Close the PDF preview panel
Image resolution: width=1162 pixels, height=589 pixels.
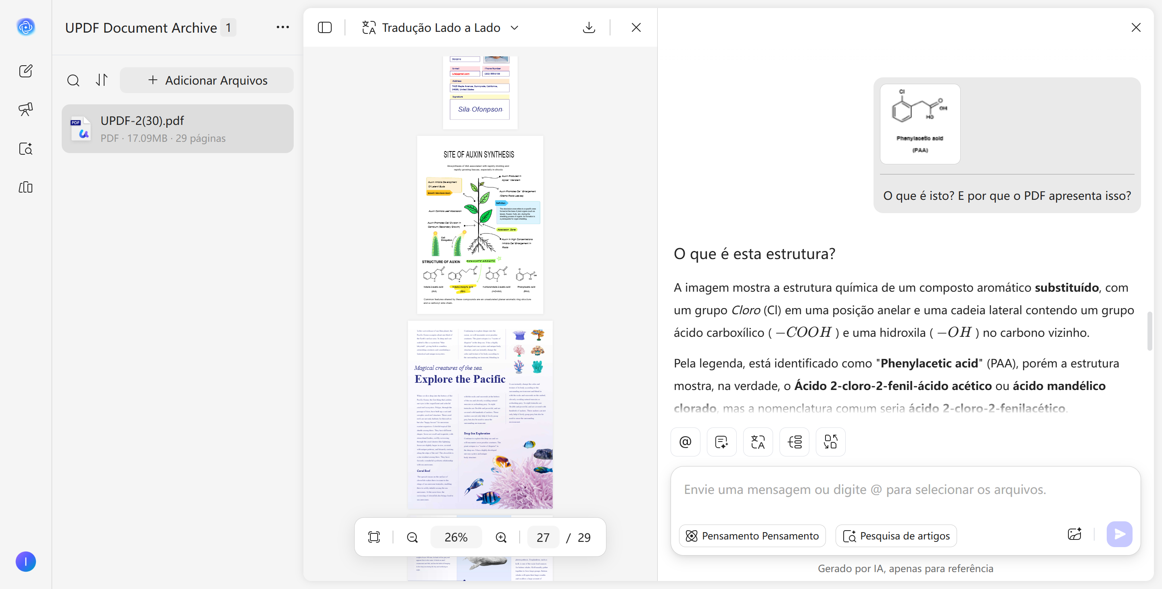(x=636, y=27)
